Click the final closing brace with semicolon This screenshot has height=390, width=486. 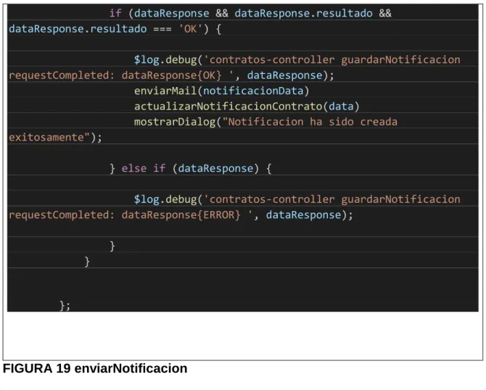click(x=65, y=306)
